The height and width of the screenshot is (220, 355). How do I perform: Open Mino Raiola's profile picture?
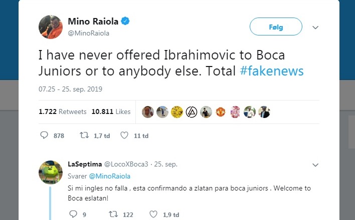pyautogui.click(x=50, y=27)
